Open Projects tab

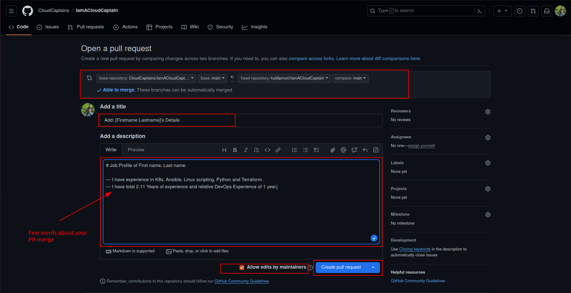[160, 27]
